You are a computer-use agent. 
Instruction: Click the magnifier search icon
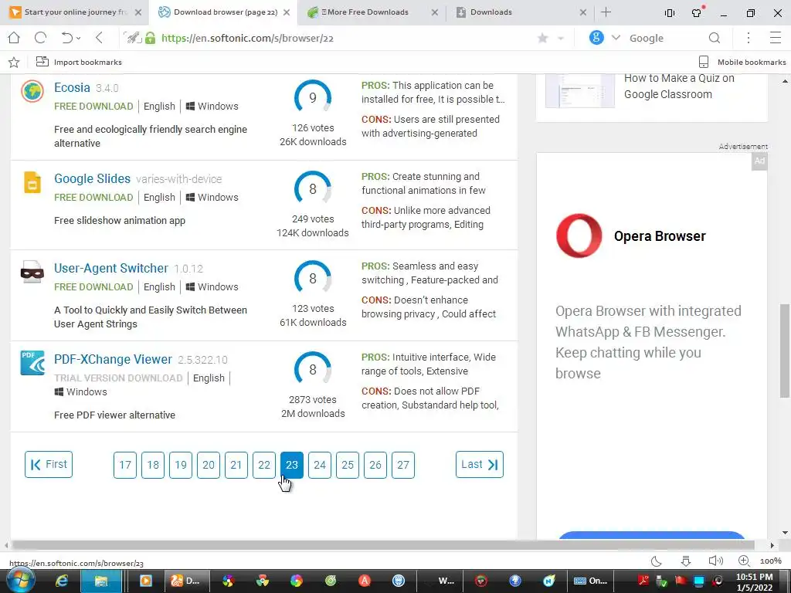pos(715,38)
